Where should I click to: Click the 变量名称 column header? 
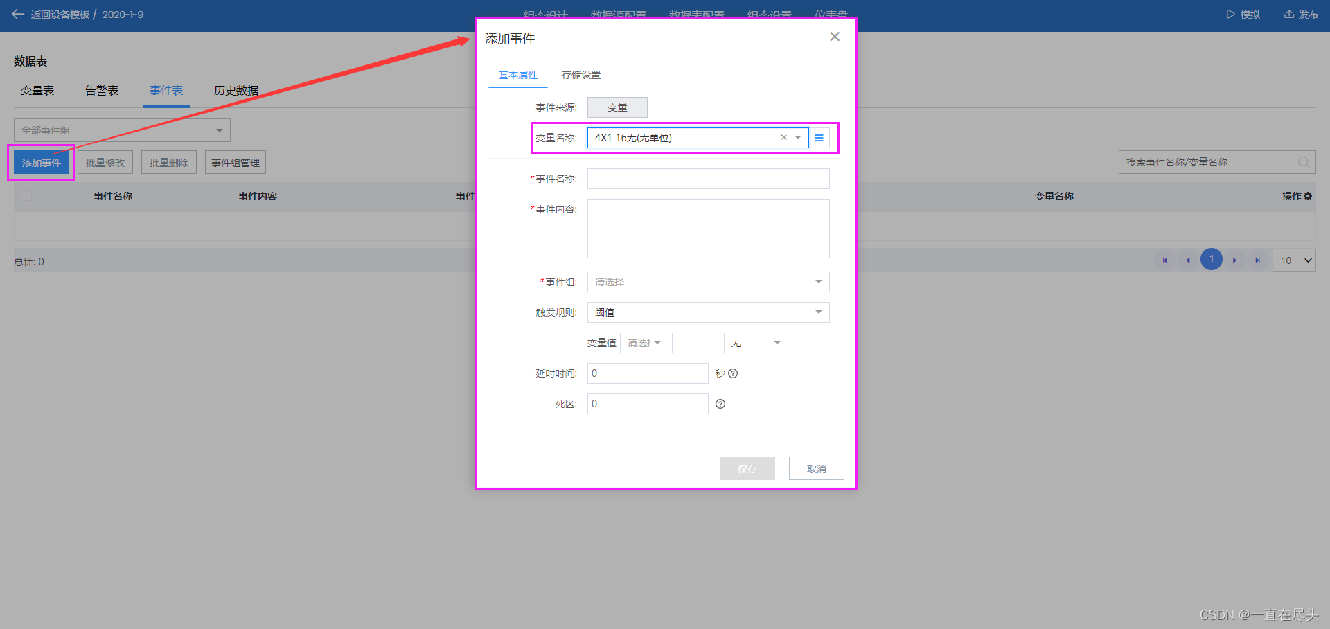tap(1054, 197)
